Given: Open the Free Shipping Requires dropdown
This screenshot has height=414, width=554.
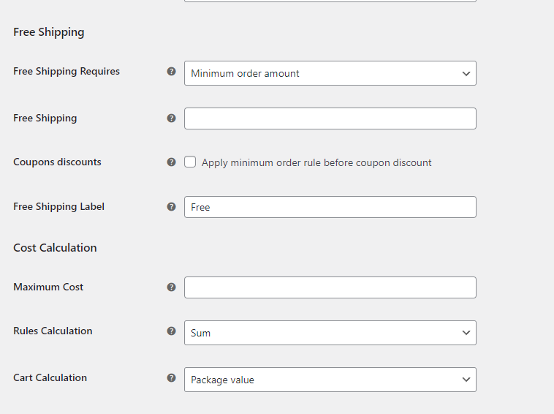Looking at the screenshot, I should pos(330,73).
